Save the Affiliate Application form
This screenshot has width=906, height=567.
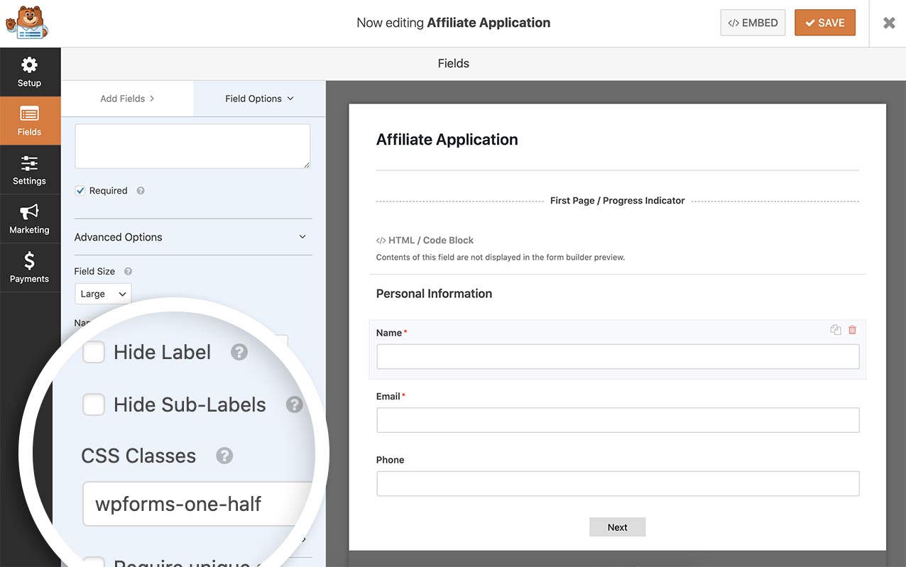point(824,22)
